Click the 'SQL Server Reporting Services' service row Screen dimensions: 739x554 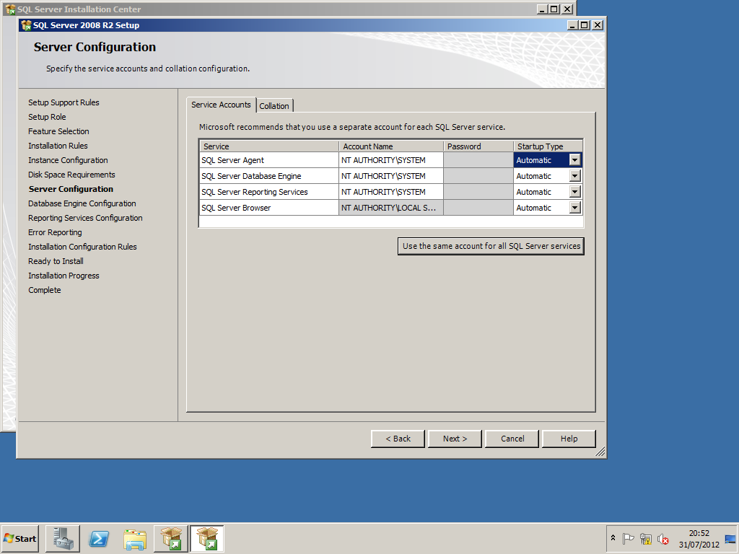[269, 192]
